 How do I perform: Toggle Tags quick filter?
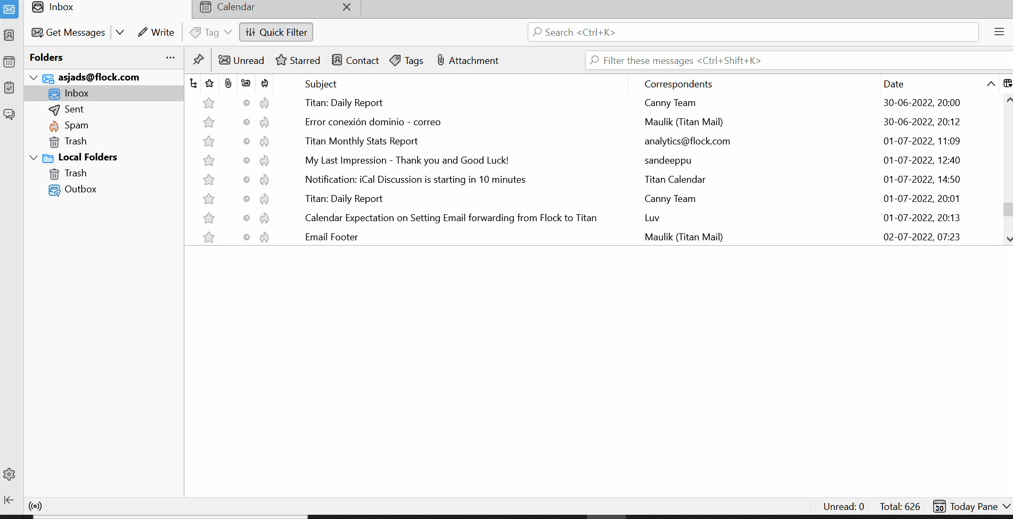click(x=406, y=60)
